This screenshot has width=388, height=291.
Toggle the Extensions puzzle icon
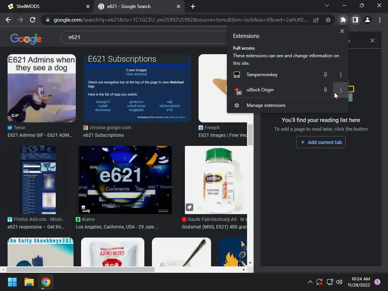pyautogui.click(x=343, y=20)
